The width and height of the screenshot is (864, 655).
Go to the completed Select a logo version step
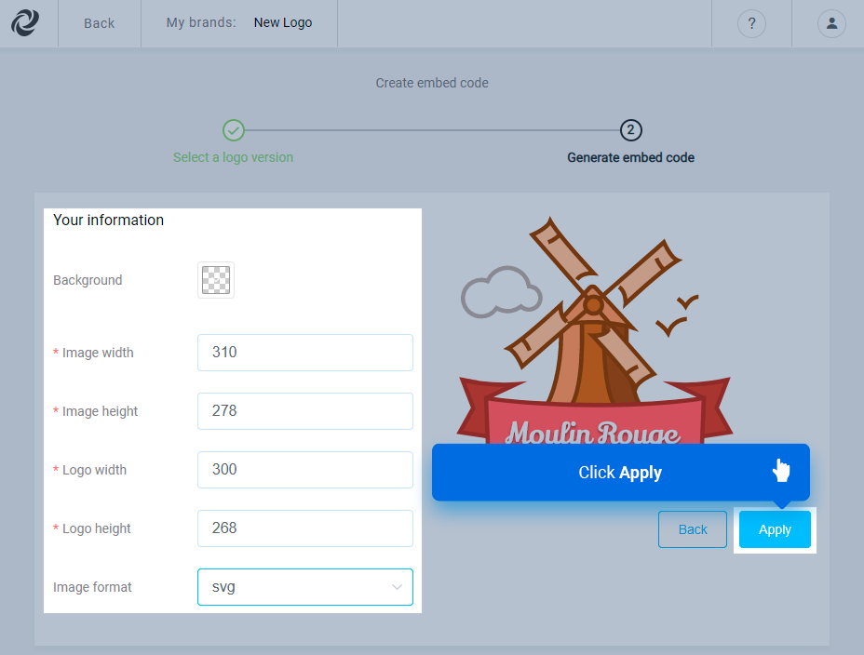click(x=234, y=130)
